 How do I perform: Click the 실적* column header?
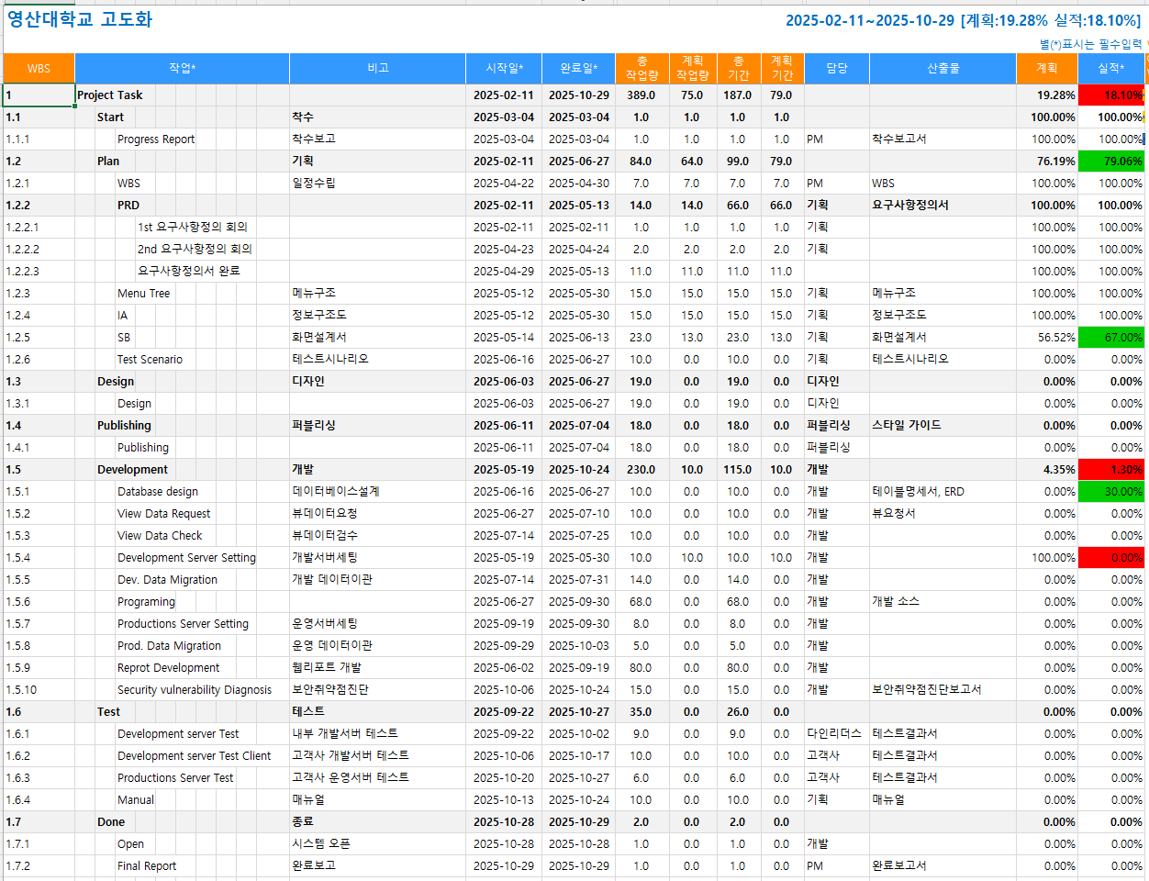[x=1110, y=69]
